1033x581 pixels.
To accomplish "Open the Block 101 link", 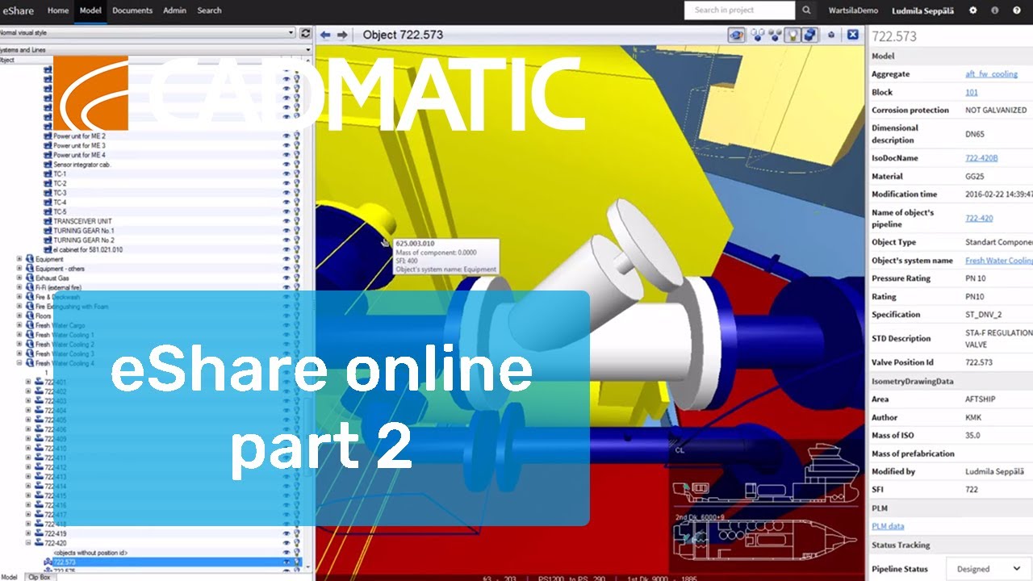I will (972, 92).
